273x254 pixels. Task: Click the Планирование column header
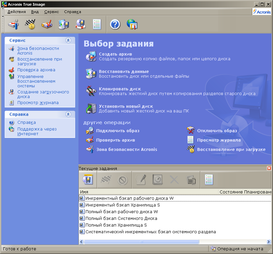257,192
